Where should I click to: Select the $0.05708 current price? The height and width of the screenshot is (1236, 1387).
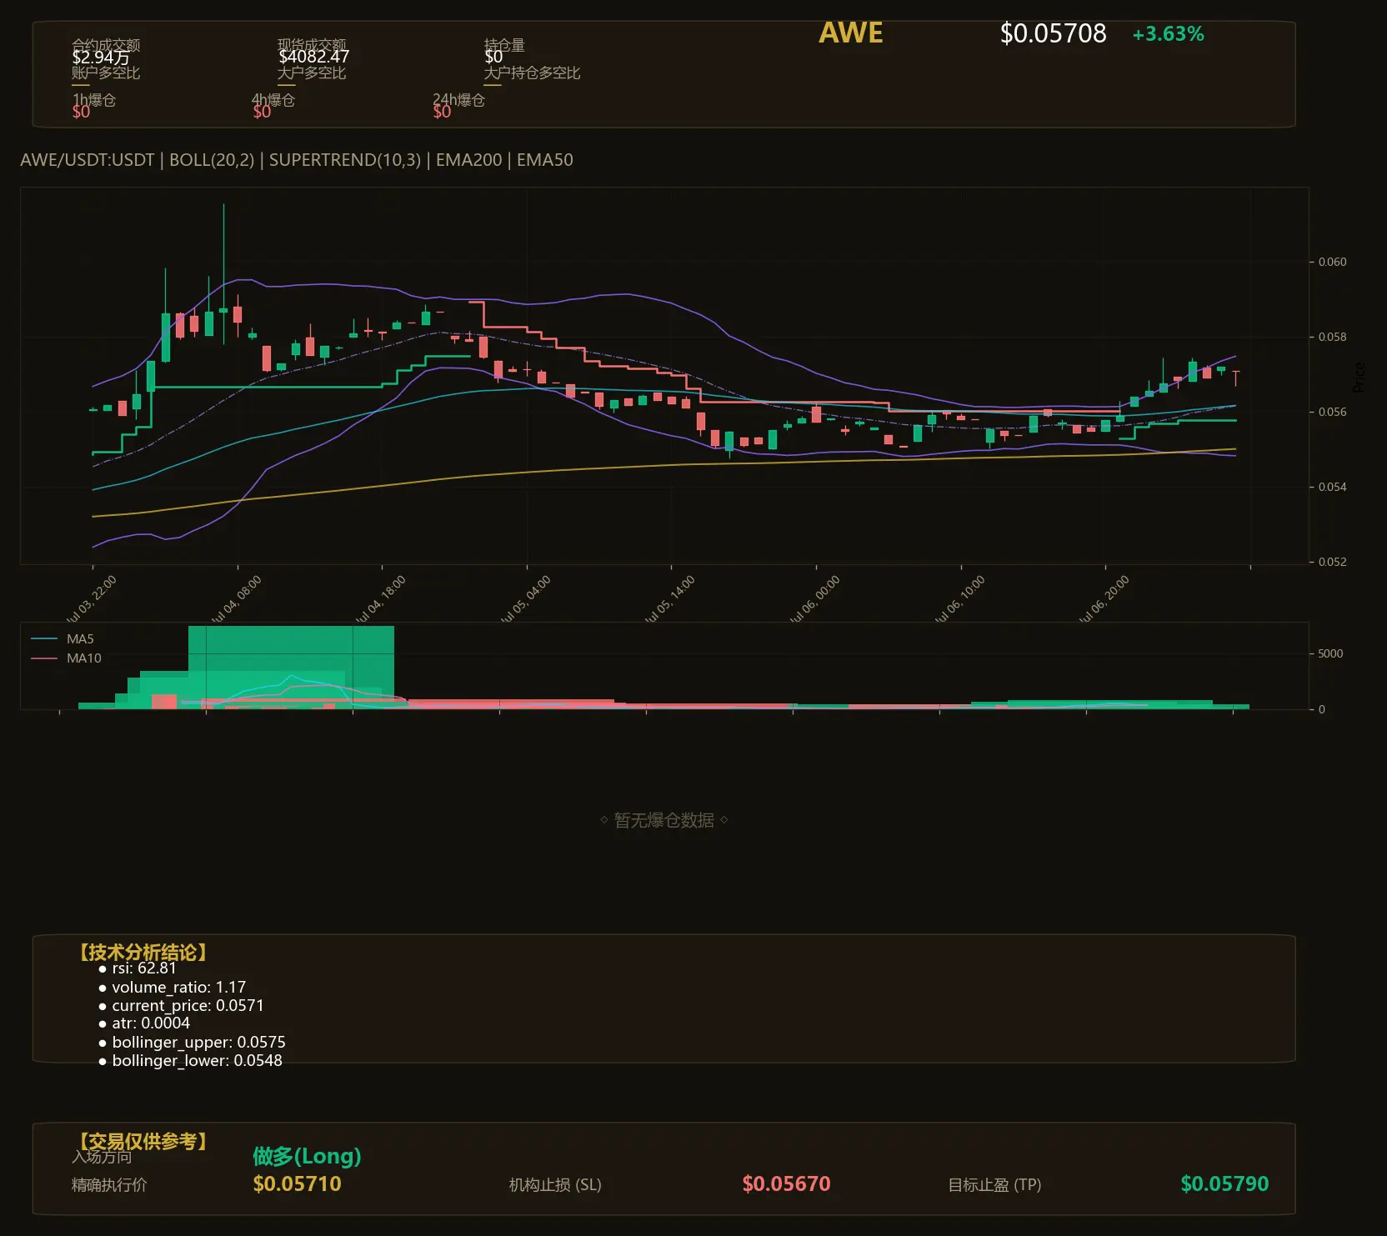click(1053, 33)
